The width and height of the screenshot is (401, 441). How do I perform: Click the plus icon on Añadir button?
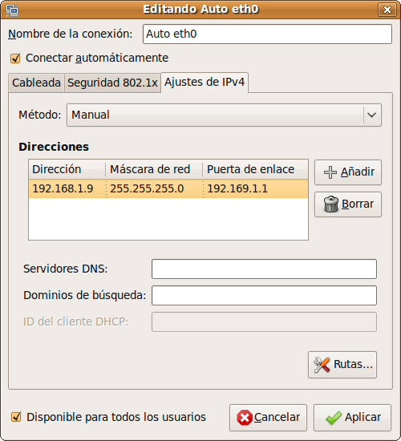[x=330, y=172]
